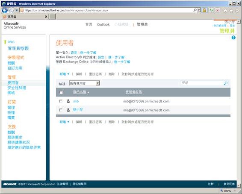Click the browser address bar URL

tap(66, 10)
